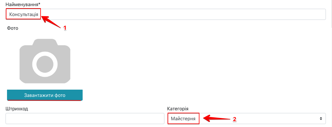Click the red number 2 annotation
The image size is (332, 127).
234,119
